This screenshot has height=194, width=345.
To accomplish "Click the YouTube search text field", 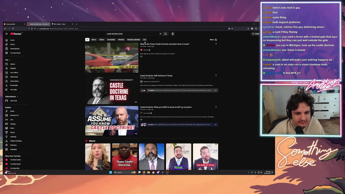I will coord(132,34).
